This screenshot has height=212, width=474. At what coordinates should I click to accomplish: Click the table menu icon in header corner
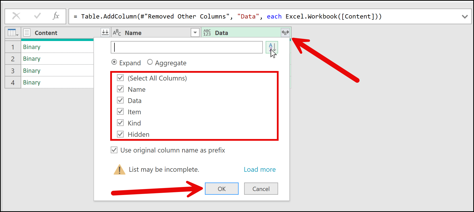pos(13,33)
